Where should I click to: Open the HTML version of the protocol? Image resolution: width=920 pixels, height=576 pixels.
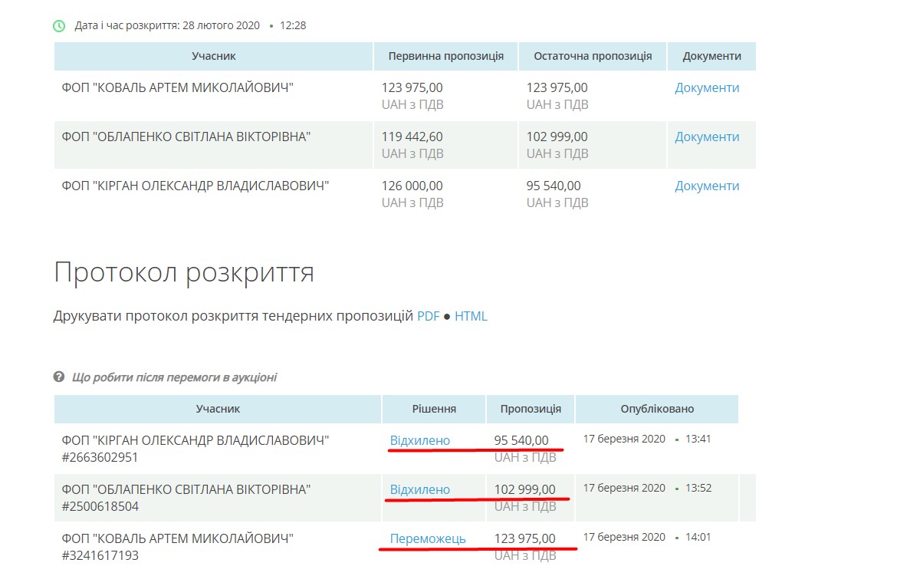[x=471, y=316]
